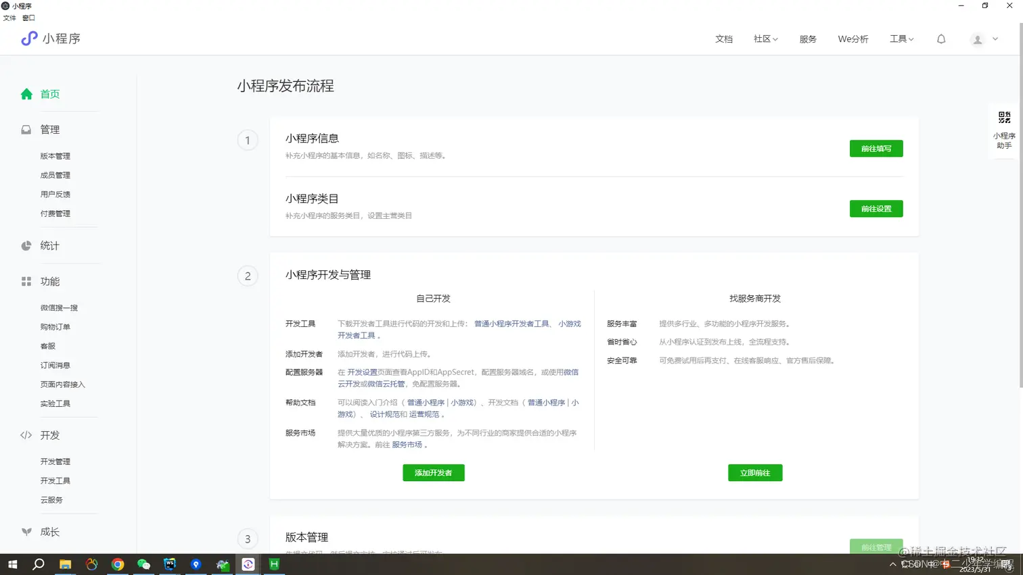Go to 版本管理 in sidebar

click(x=55, y=156)
